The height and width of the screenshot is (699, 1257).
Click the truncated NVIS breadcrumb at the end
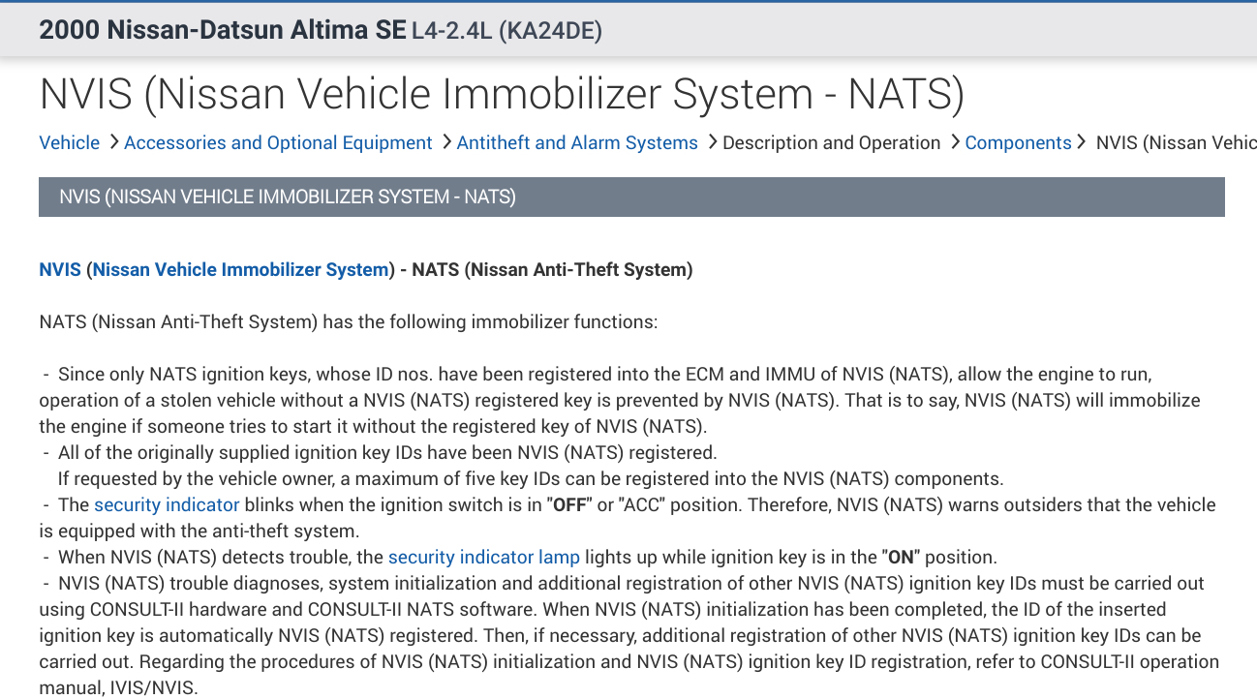[1176, 143]
